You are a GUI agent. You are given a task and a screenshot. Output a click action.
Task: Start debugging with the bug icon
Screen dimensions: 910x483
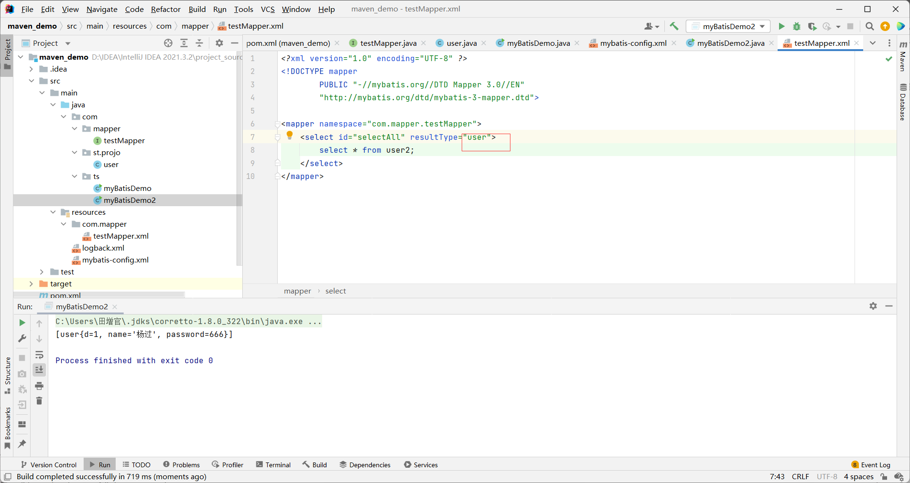pos(797,26)
